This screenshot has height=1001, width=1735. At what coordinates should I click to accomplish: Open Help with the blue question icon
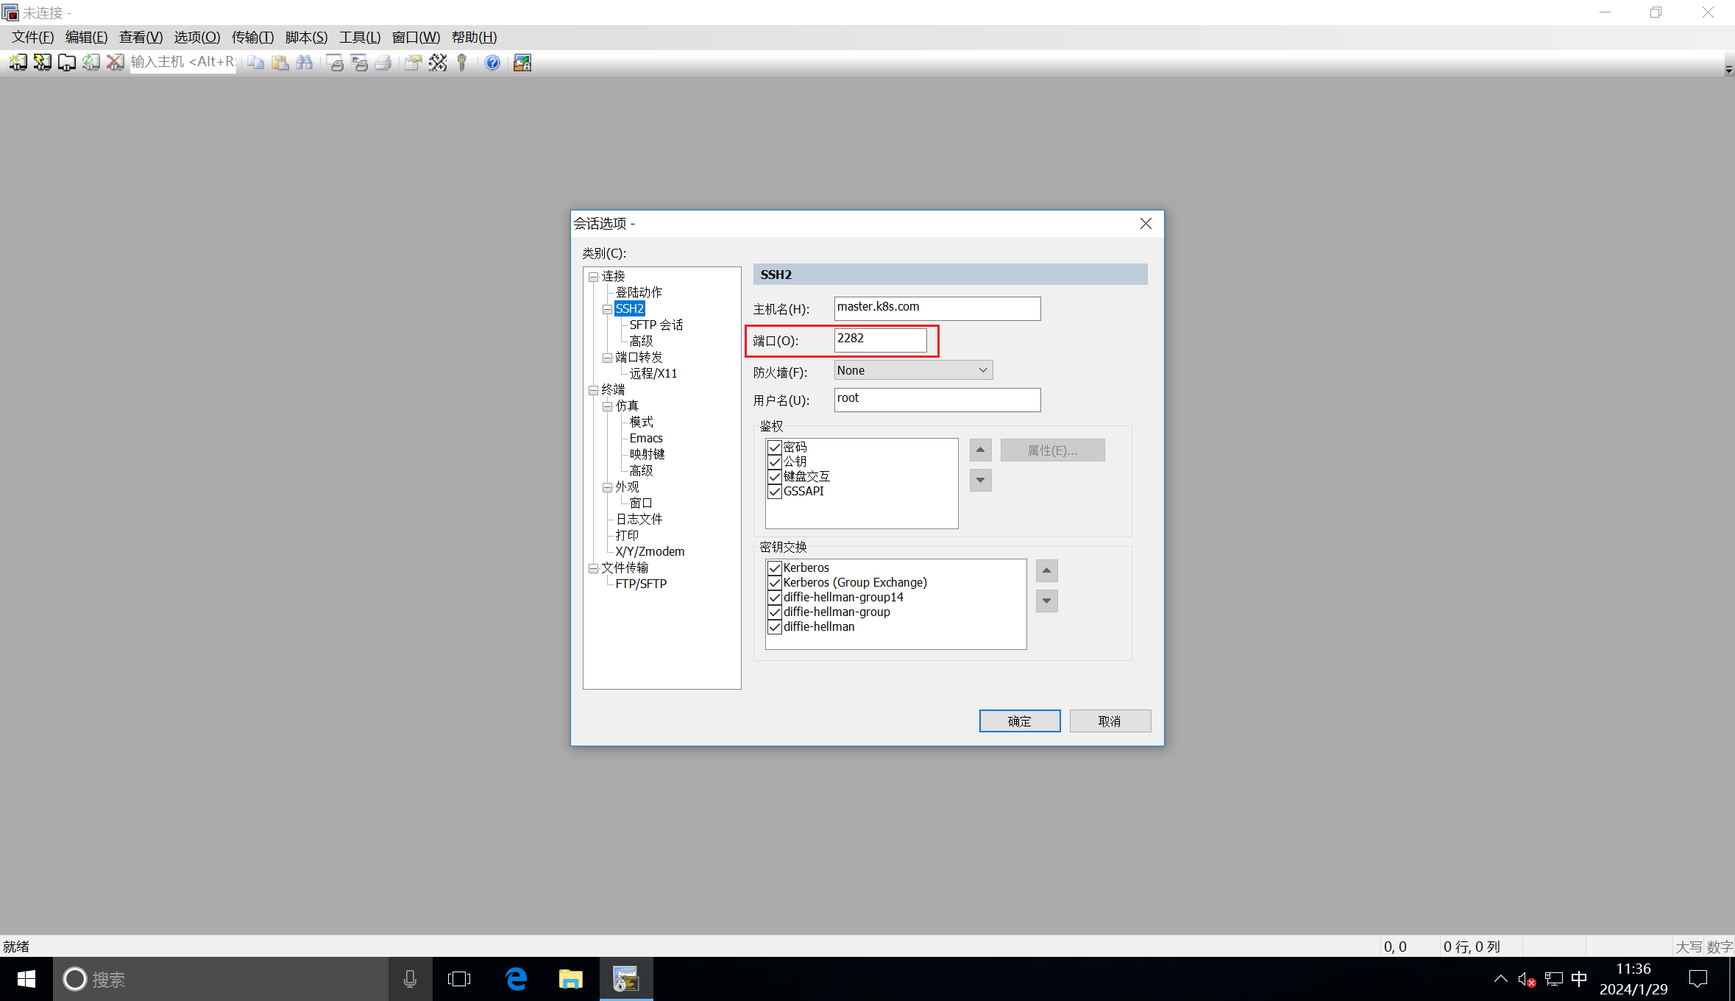click(x=492, y=63)
